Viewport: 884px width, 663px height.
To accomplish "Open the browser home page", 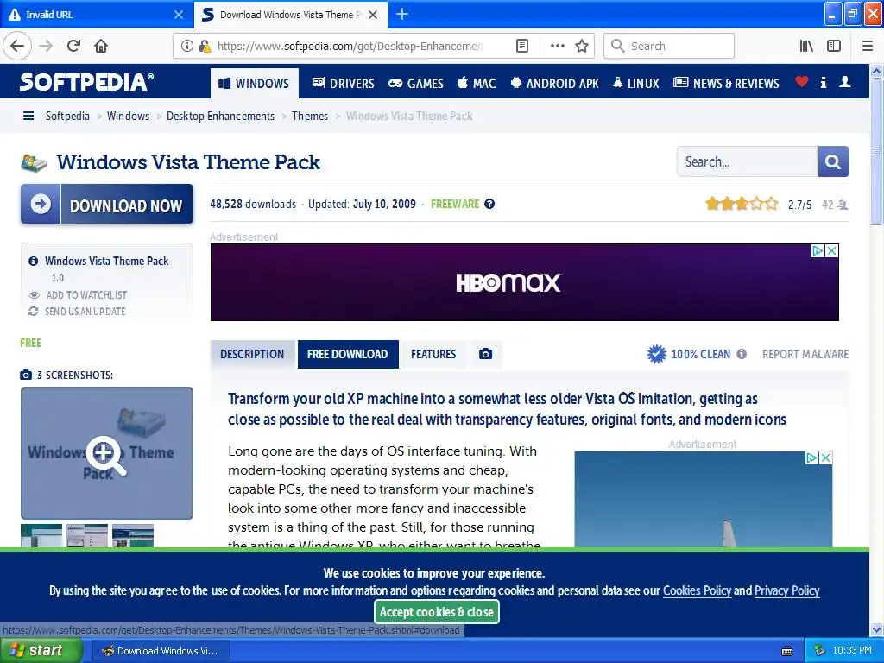I will coord(101,46).
